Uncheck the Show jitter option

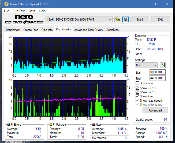[x=137, y=96]
